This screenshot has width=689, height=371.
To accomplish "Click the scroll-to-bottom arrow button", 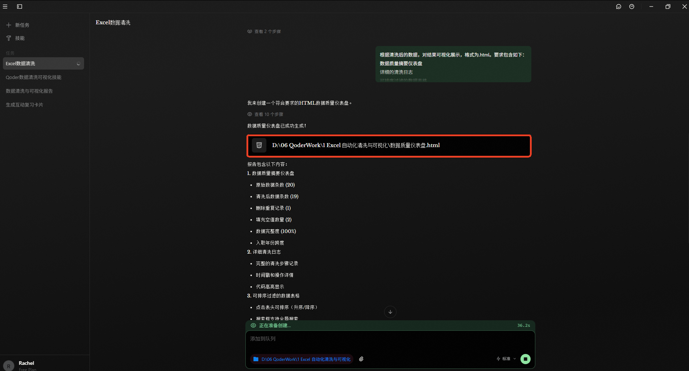I will point(390,312).
